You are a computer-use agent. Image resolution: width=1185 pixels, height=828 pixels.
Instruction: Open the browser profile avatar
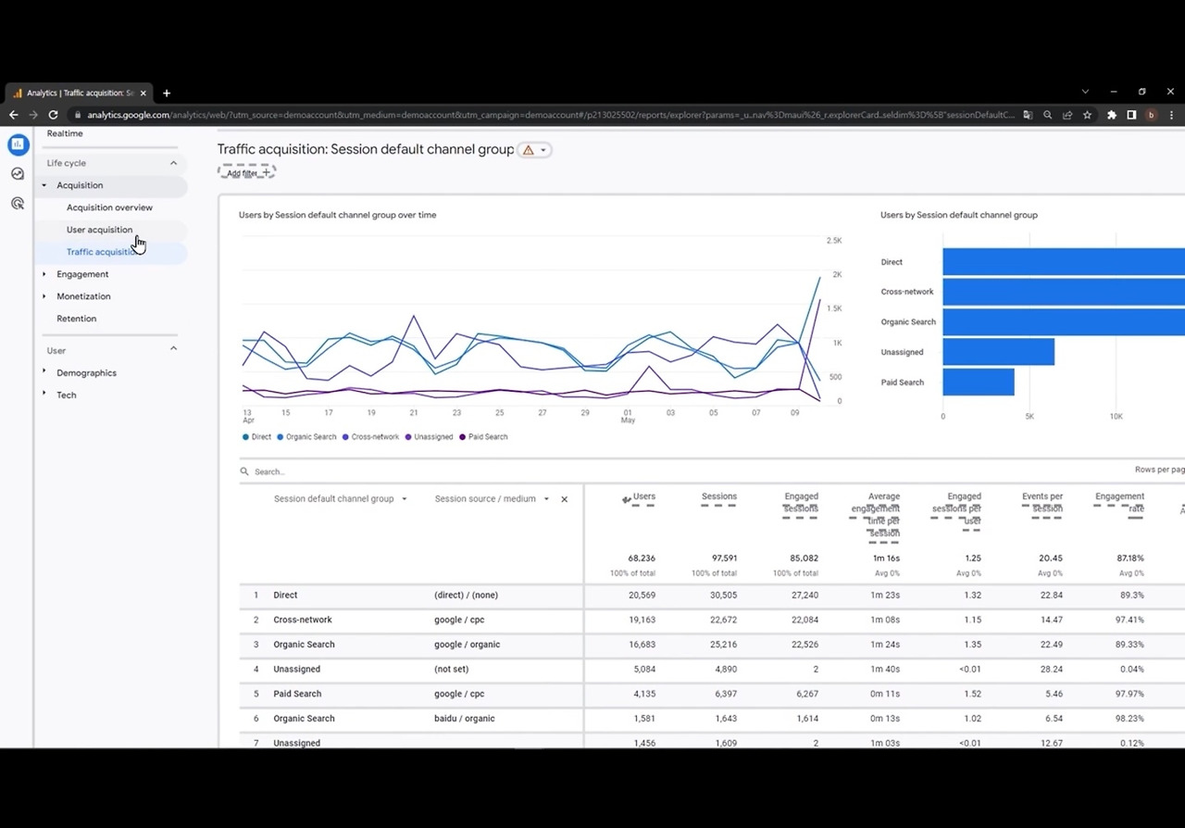point(1152,115)
